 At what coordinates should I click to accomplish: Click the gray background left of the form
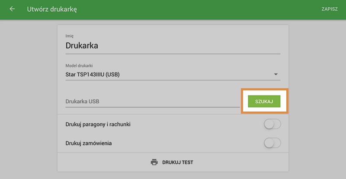click(28, 99)
